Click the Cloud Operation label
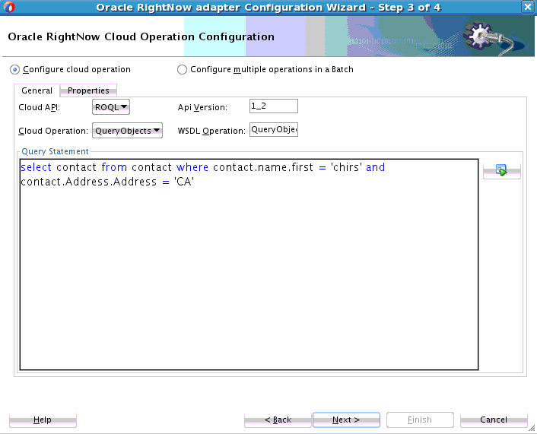537x434 pixels. click(x=53, y=131)
